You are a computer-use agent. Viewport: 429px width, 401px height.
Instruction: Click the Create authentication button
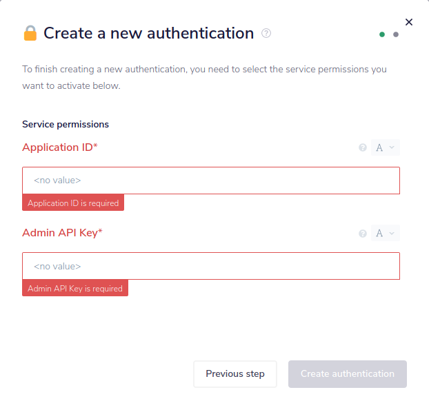(x=348, y=374)
